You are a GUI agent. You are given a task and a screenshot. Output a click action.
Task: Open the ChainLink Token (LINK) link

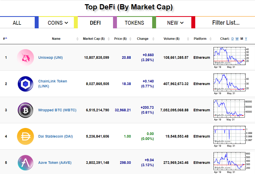pyautogui.click(x=52, y=83)
